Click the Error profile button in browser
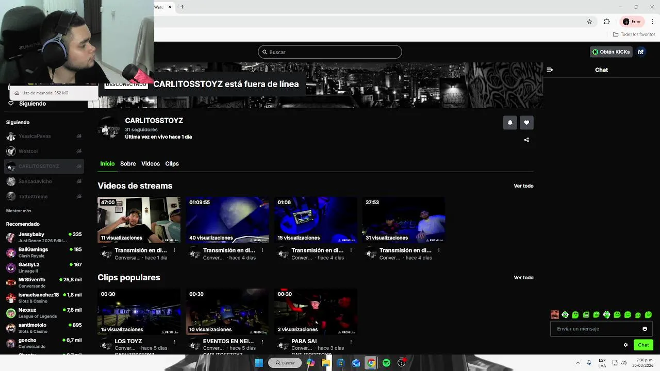This screenshot has height=371, width=660. pos(632,22)
